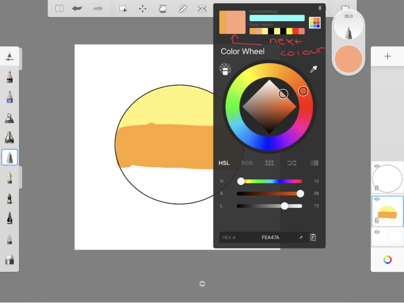Hide the top circle outline layer
The width and height of the screenshot is (404, 303).
click(x=377, y=166)
